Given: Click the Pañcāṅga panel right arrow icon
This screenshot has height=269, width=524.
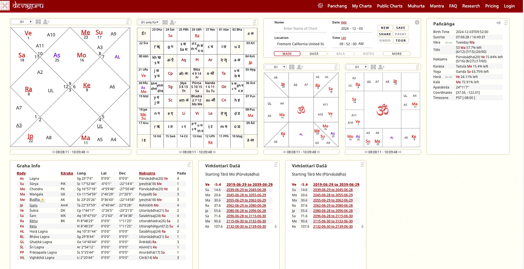Looking at the screenshot, I should 498,23.
